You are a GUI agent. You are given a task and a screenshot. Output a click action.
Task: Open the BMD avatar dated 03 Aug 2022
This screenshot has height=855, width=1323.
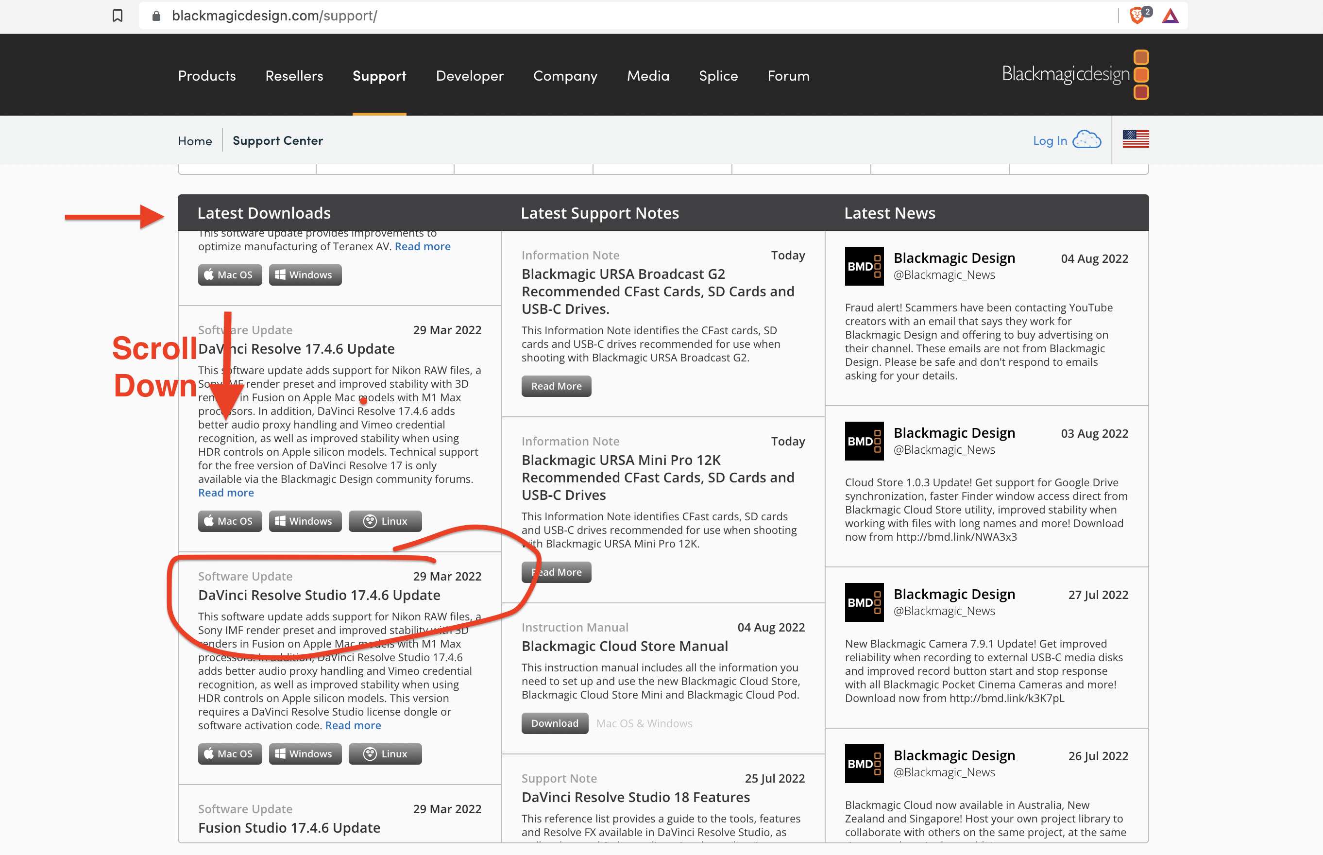pos(864,441)
